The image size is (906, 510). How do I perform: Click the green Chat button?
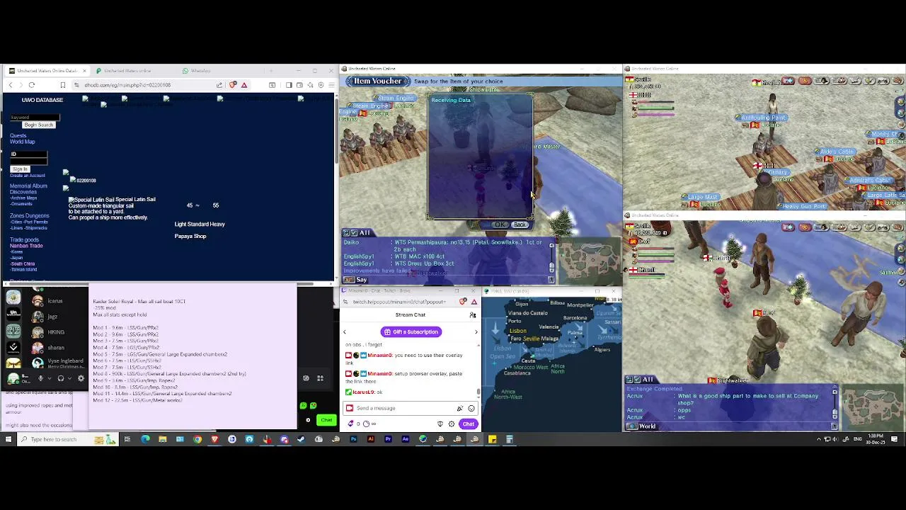[x=326, y=420]
